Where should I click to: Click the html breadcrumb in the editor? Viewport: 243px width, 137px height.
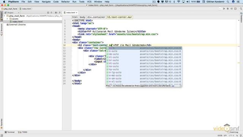click(x=75, y=17)
